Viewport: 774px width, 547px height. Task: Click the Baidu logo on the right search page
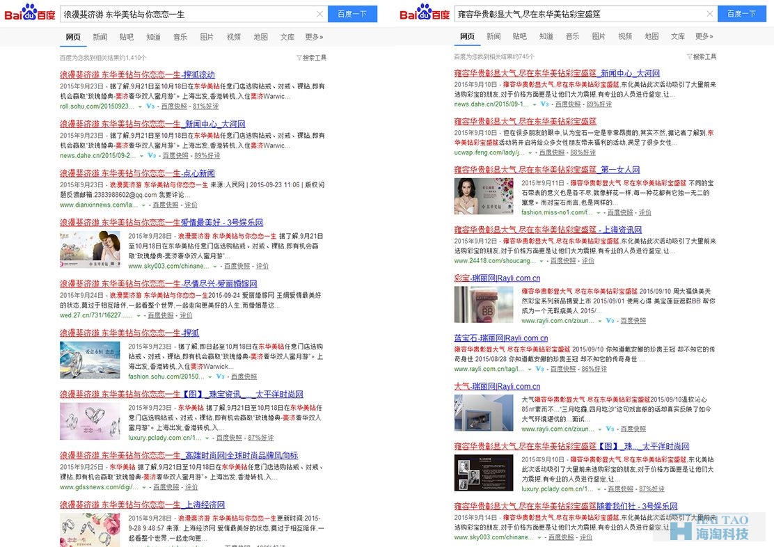(425, 13)
